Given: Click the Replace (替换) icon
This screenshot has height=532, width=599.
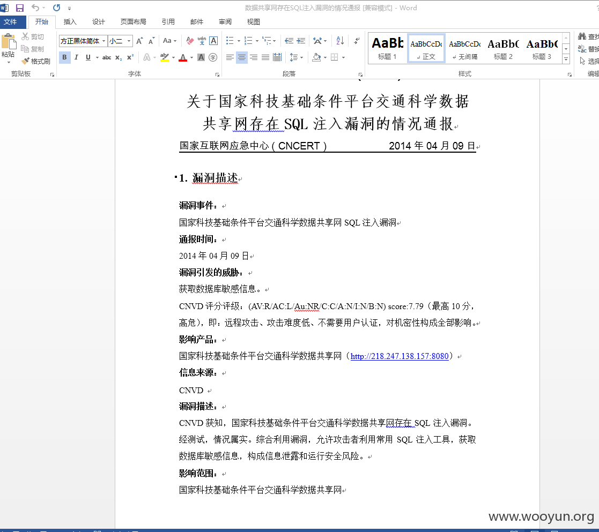Looking at the screenshot, I should click(582, 48).
